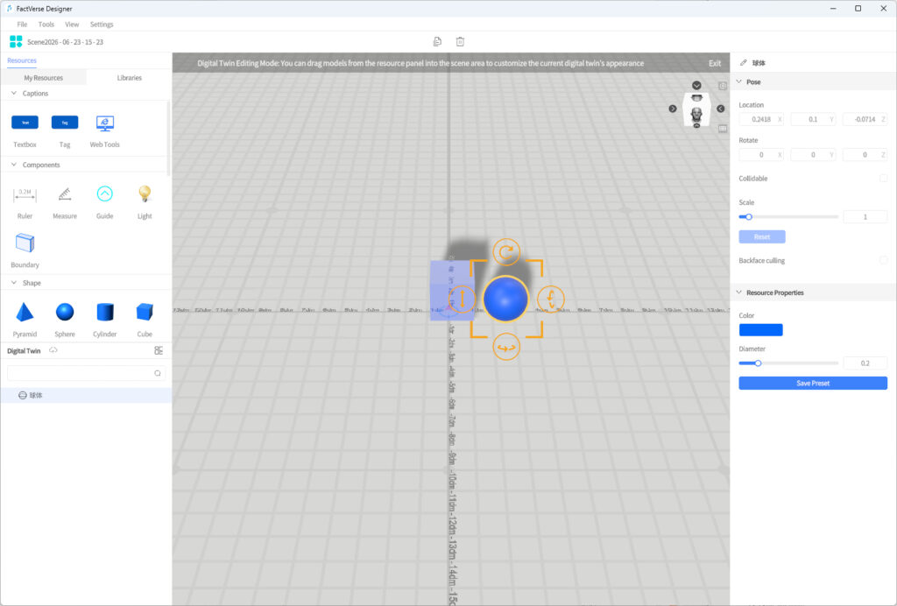Select the Pyramid shape

(25, 312)
